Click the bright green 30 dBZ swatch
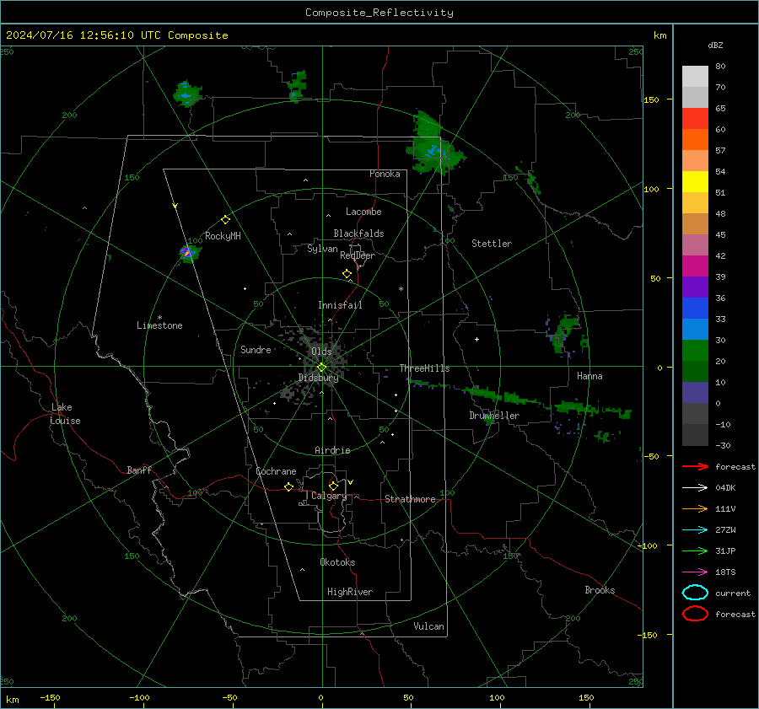 coord(695,350)
